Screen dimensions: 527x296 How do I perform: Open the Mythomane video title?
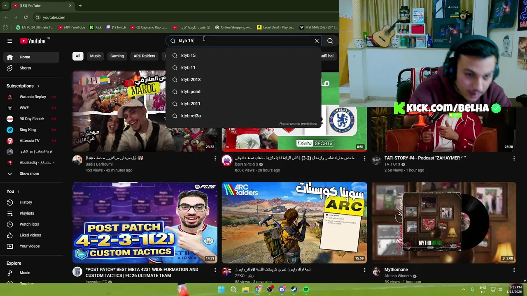pyautogui.click(x=396, y=270)
